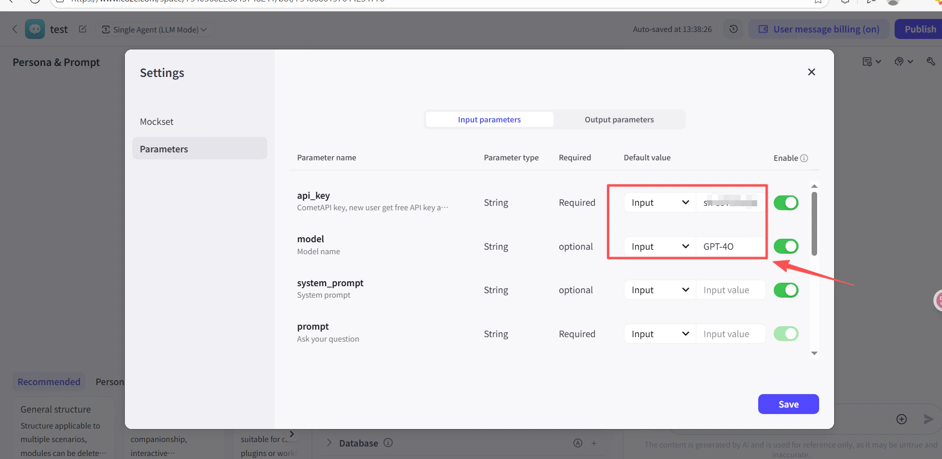Open the debug panel list dropdown icon
The width and height of the screenshot is (942, 459).
point(872,61)
